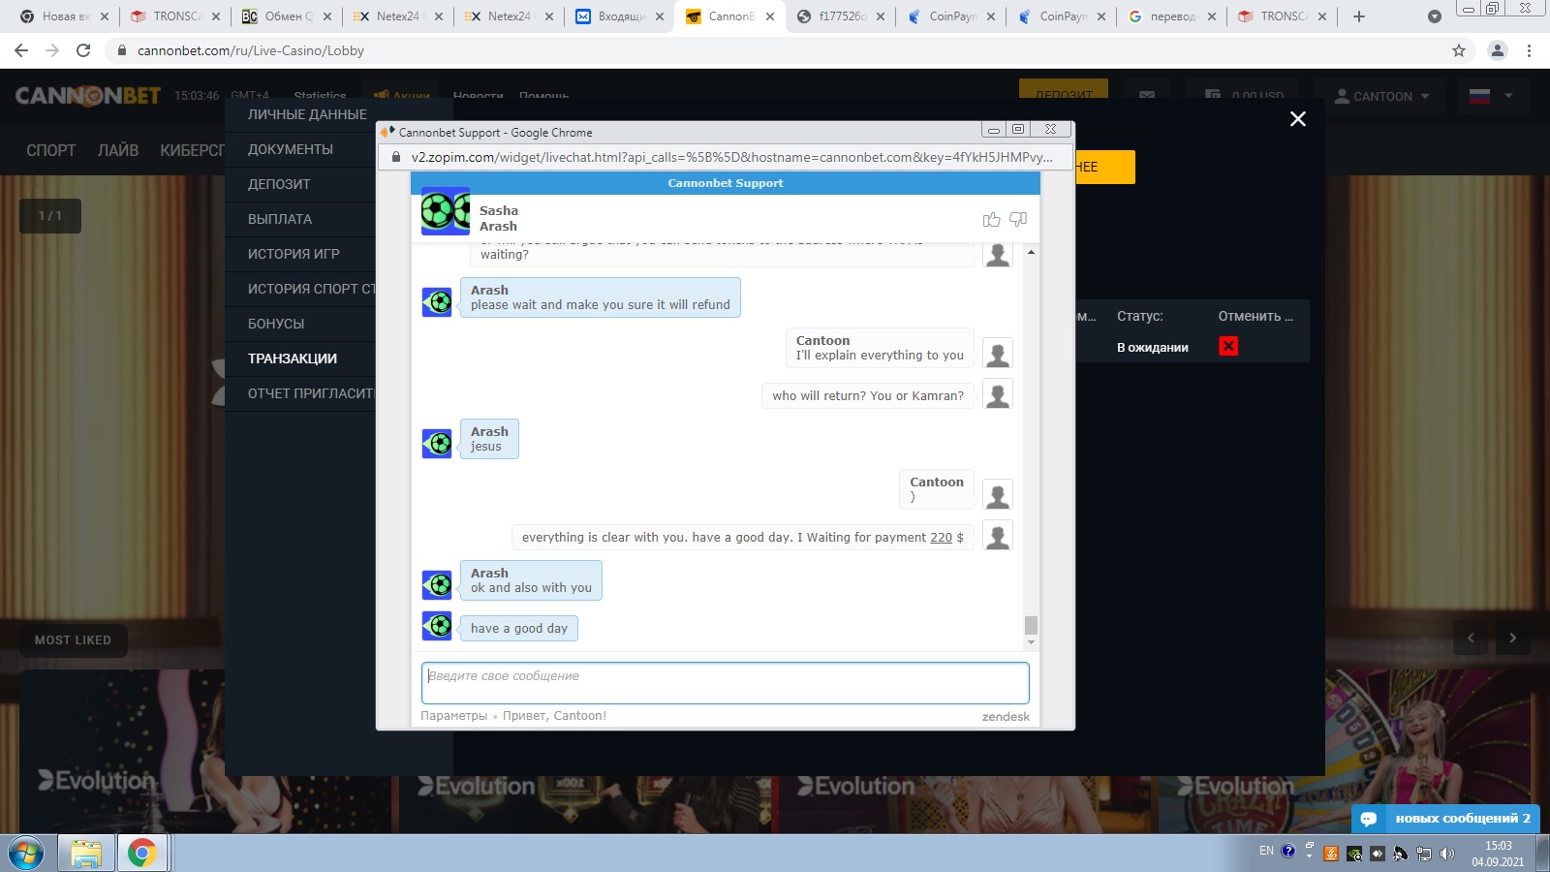Open File Explorer from the taskbar

point(86,854)
